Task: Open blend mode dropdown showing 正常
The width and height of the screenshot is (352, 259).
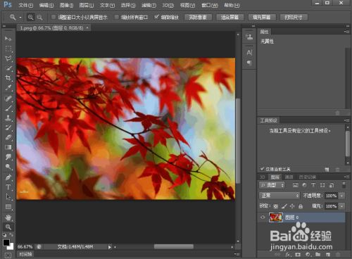Action: 279,196
